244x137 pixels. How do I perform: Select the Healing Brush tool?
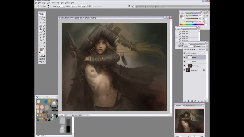coord(41,26)
